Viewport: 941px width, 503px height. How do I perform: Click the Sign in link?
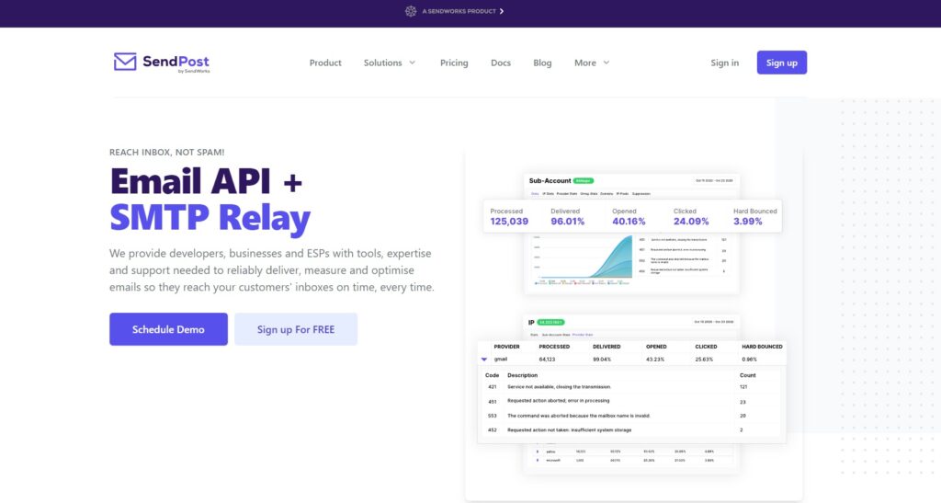(x=724, y=63)
